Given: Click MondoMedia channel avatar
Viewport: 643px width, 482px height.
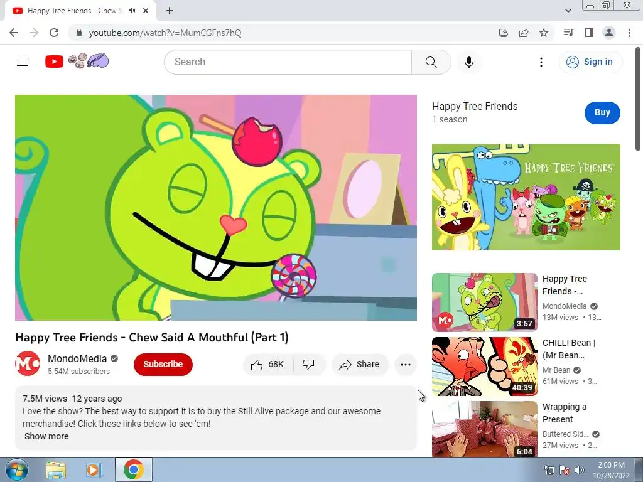Looking at the screenshot, I should (28, 363).
